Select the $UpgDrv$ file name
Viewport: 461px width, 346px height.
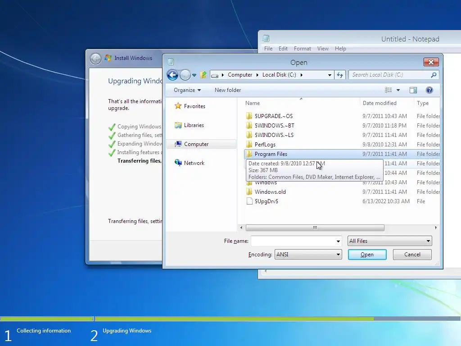[267, 201]
